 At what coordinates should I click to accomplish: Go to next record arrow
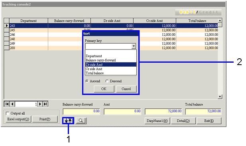coord(40,104)
